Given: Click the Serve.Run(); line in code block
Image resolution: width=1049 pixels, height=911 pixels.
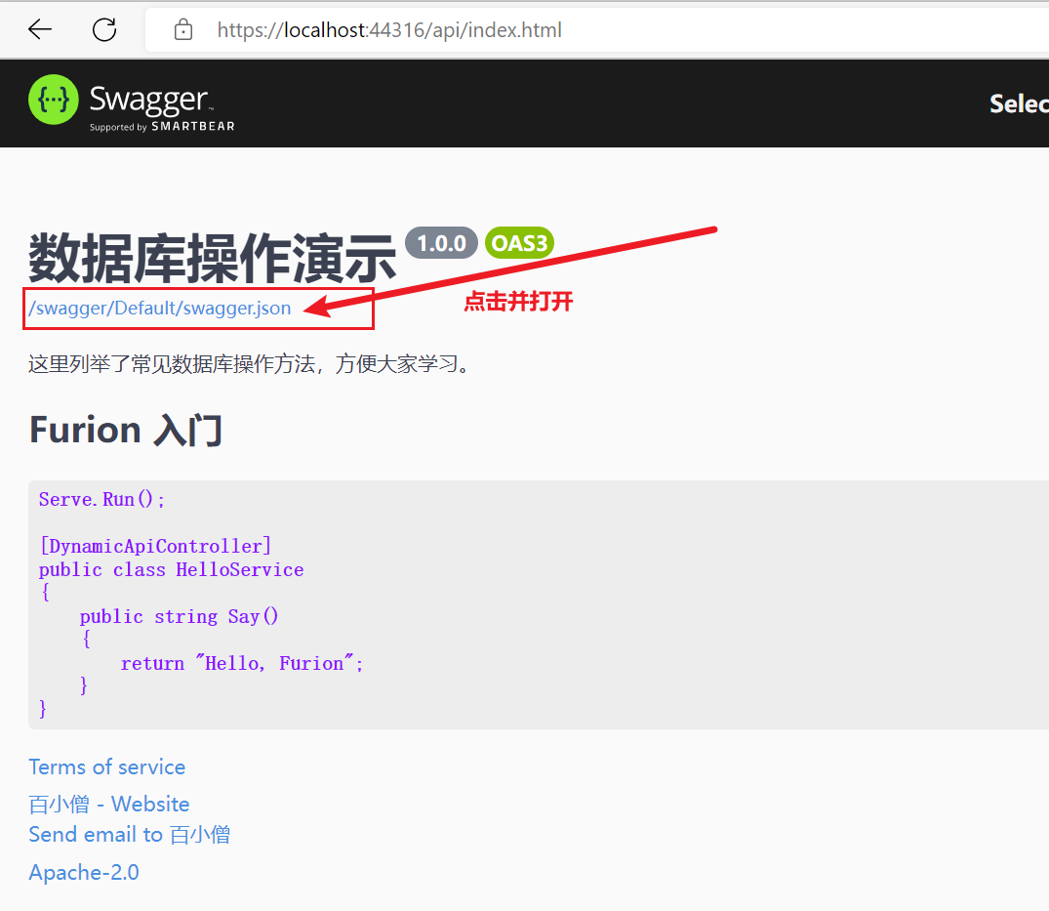Looking at the screenshot, I should click(x=102, y=499).
